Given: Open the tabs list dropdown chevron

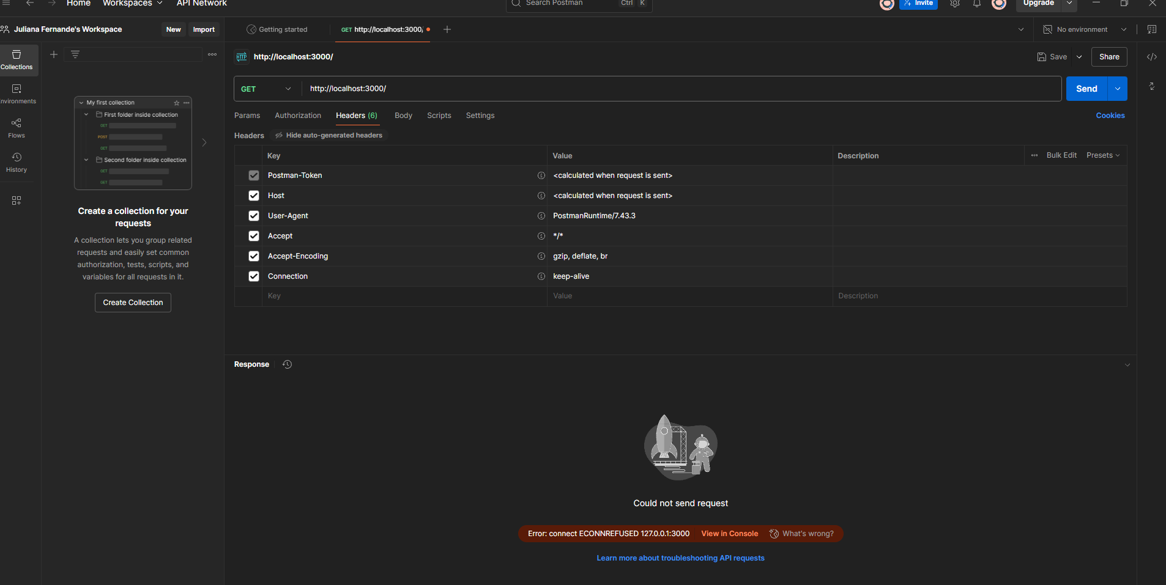Looking at the screenshot, I should [1021, 29].
